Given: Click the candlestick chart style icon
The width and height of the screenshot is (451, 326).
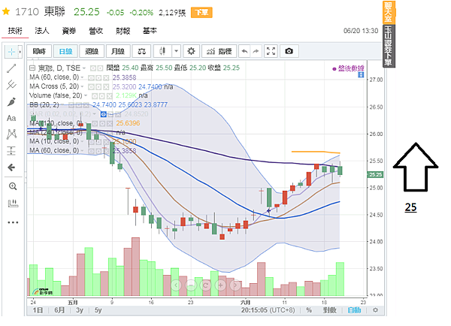Looking at the screenshot, I should [162, 52].
